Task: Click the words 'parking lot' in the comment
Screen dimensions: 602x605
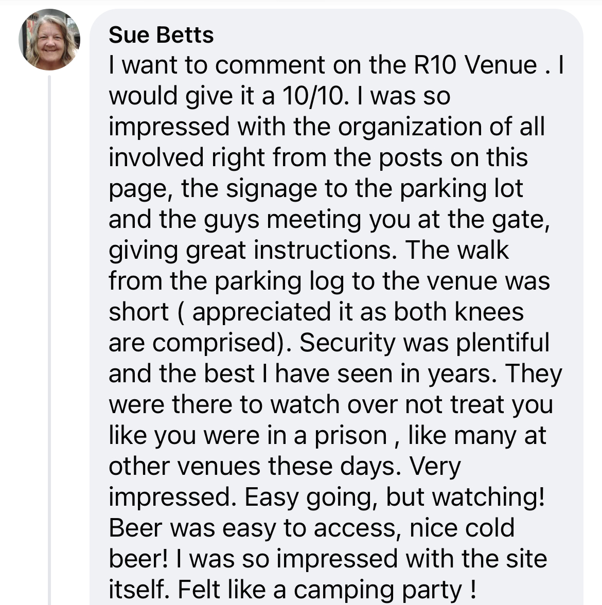Action: pyautogui.click(x=461, y=189)
